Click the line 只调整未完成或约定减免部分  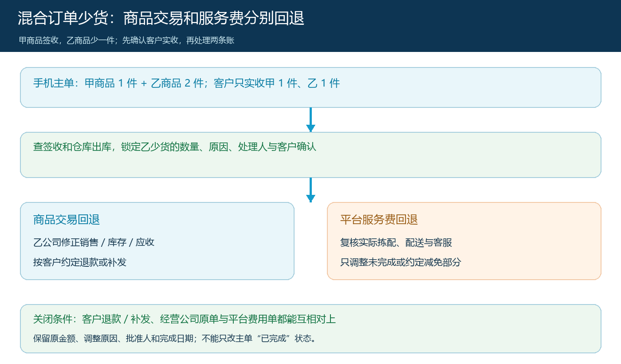pyautogui.click(x=401, y=262)
